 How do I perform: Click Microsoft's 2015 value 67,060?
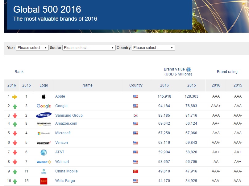pos(191,133)
